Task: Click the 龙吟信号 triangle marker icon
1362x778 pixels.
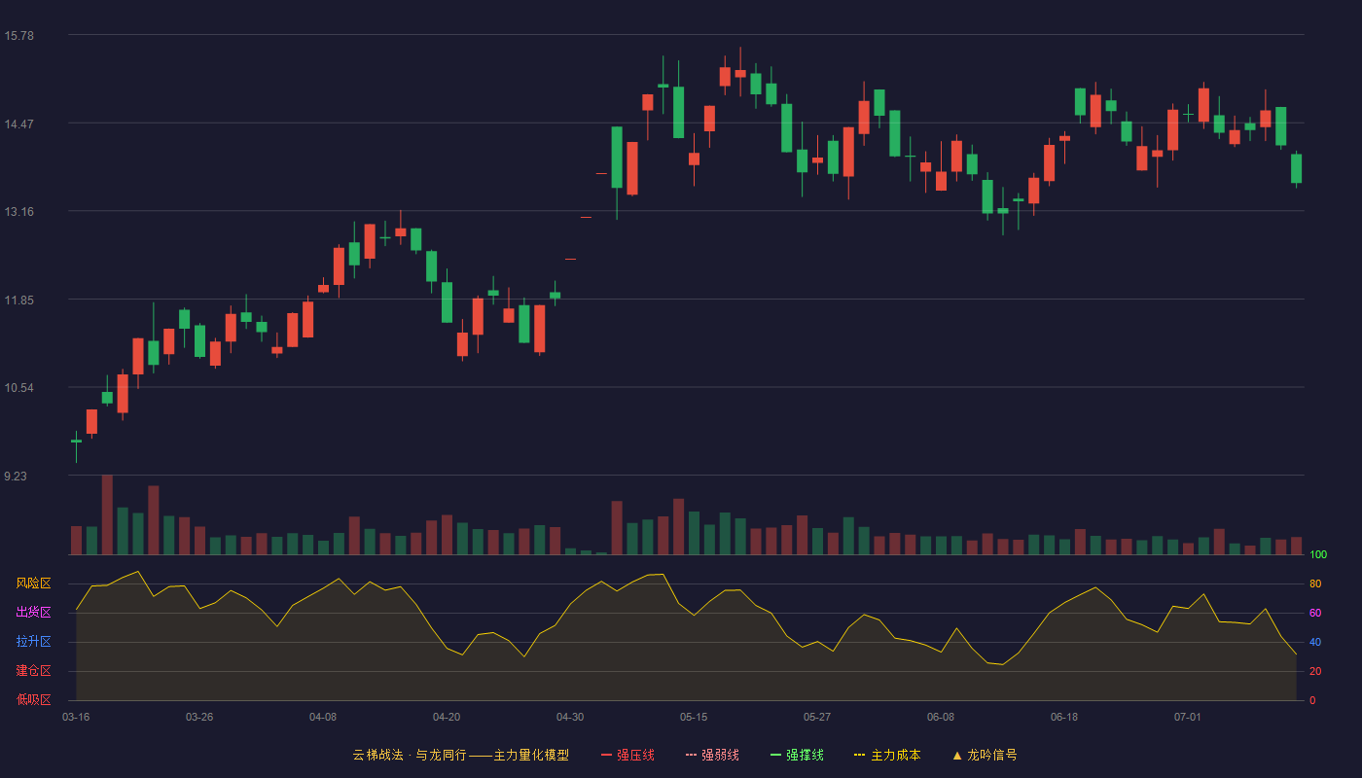Action: [957, 756]
